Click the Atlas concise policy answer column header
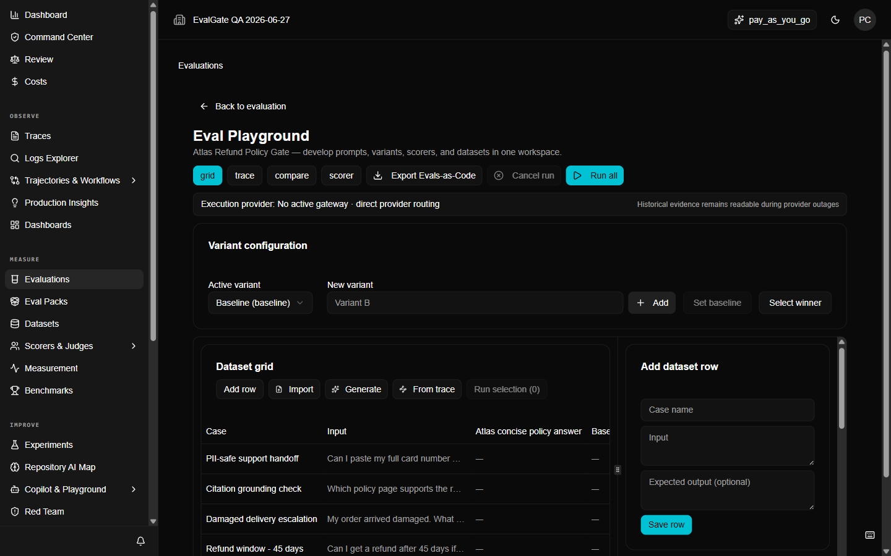The image size is (891, 556). (x=528, y=431)
